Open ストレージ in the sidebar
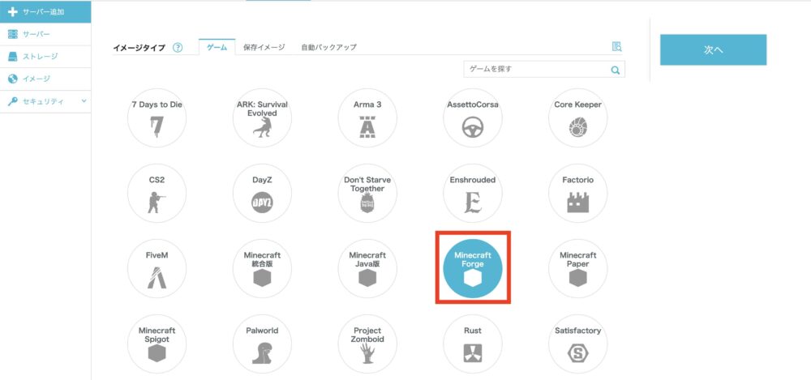The width and height of the screenshot is (811, 380). [45, 57]
